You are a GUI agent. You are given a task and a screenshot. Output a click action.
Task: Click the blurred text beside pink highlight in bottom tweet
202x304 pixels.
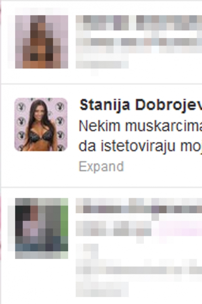tap(114, 228)
